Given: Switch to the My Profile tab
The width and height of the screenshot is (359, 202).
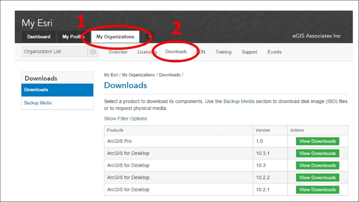Looking at the screenshot, I should [x=73, y=37].
